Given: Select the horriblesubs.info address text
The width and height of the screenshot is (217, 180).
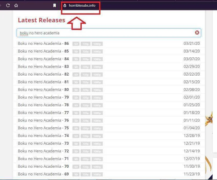Looking at the screenshot, I should click(82, 6).
